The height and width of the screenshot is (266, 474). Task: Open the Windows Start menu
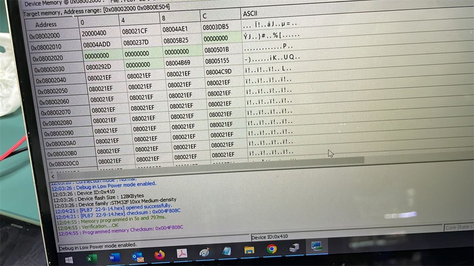click(69, 260)
